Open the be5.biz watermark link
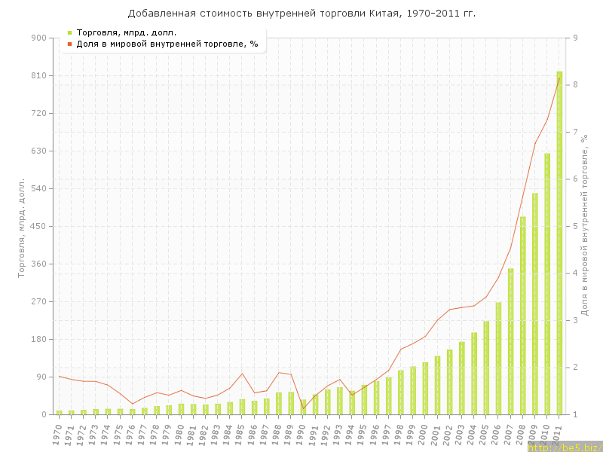603x452 pixels. (564, 447)
